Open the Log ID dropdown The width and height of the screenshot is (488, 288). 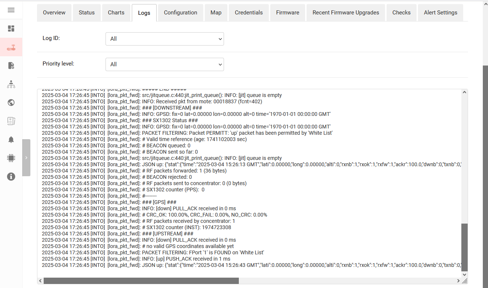click(x=165, y=39)
